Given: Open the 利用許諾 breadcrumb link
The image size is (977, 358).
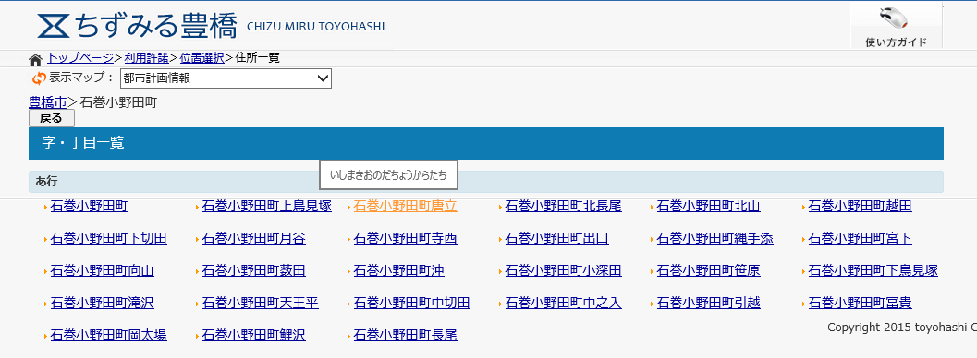Looking at the screenshot, I should click(x=146, y=58).
